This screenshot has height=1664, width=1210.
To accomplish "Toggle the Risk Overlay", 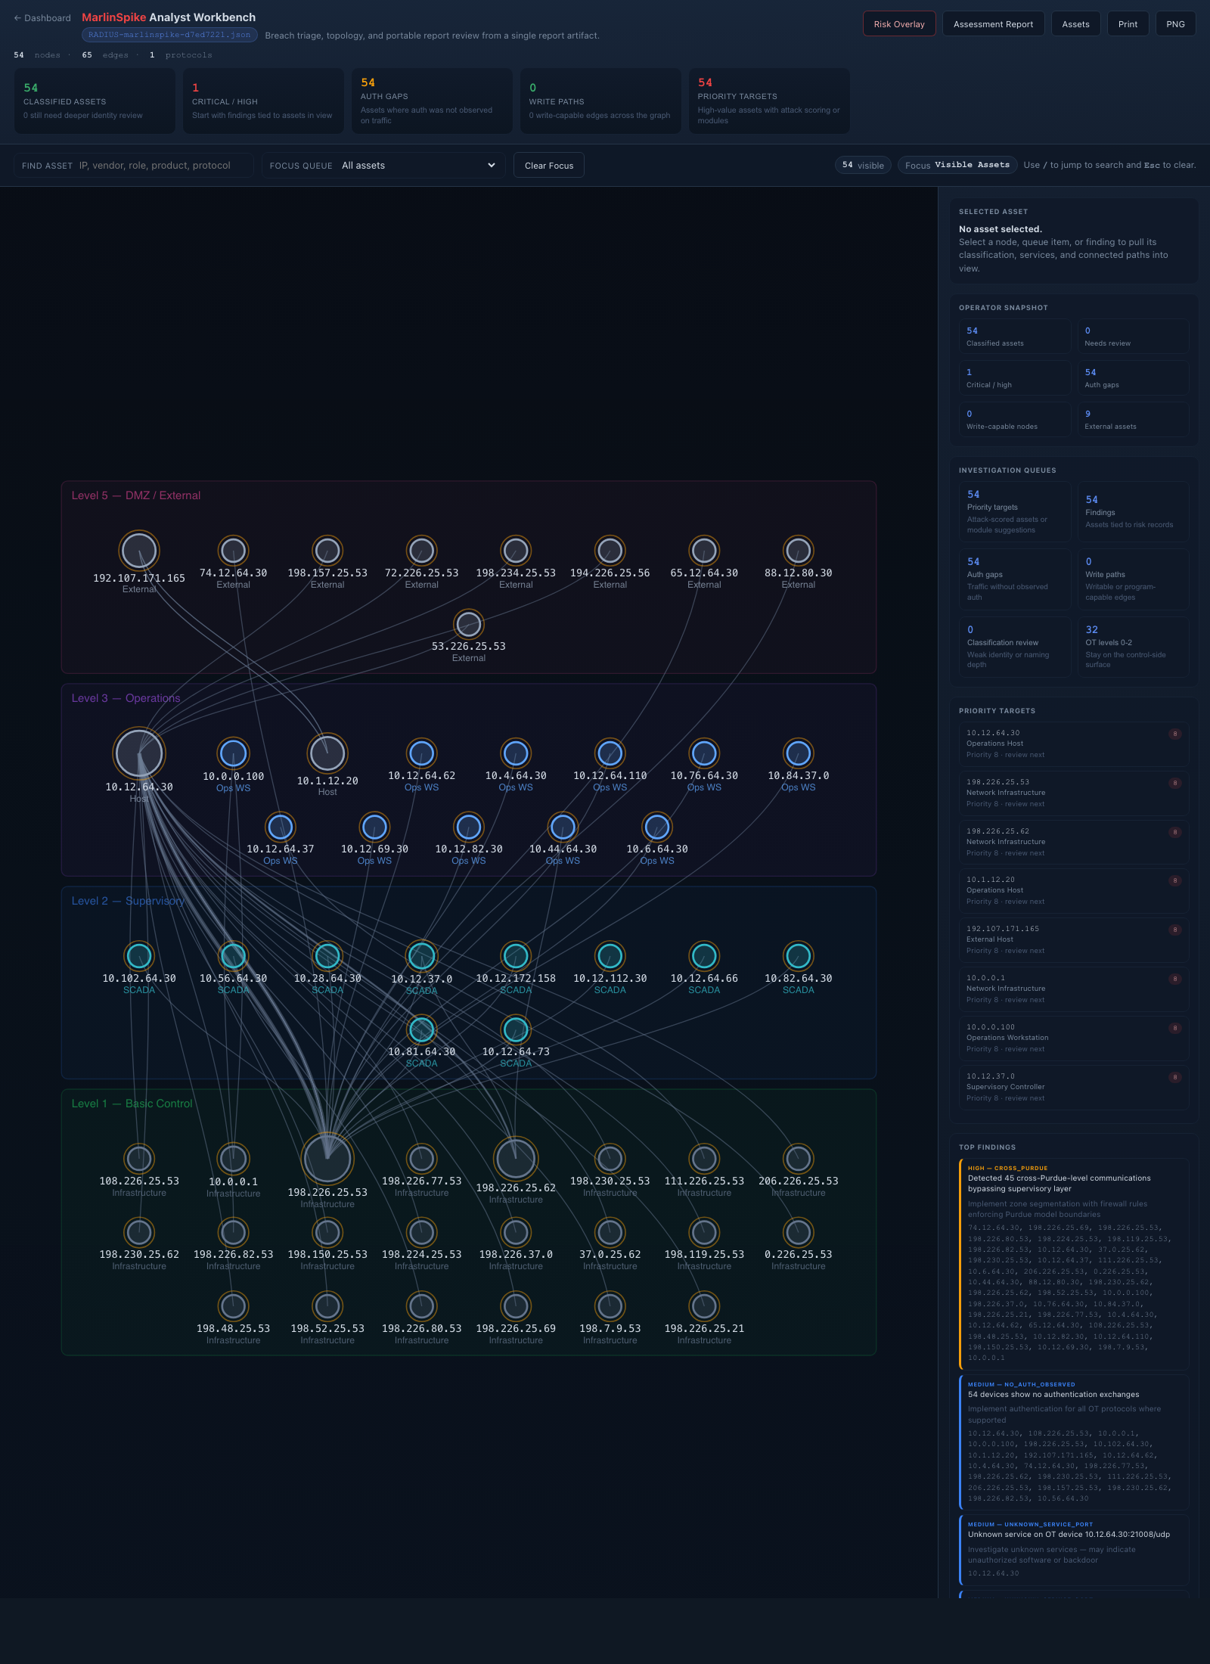I will [x=899, y=23].
